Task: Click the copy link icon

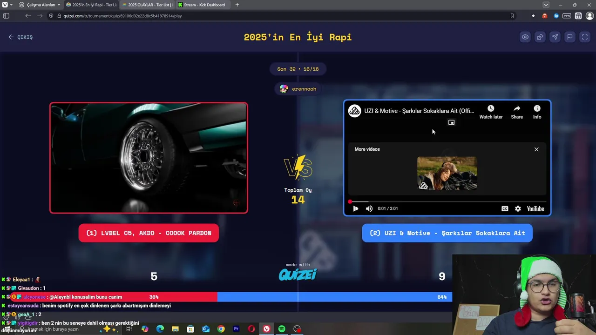Action: tap(540, 37)
